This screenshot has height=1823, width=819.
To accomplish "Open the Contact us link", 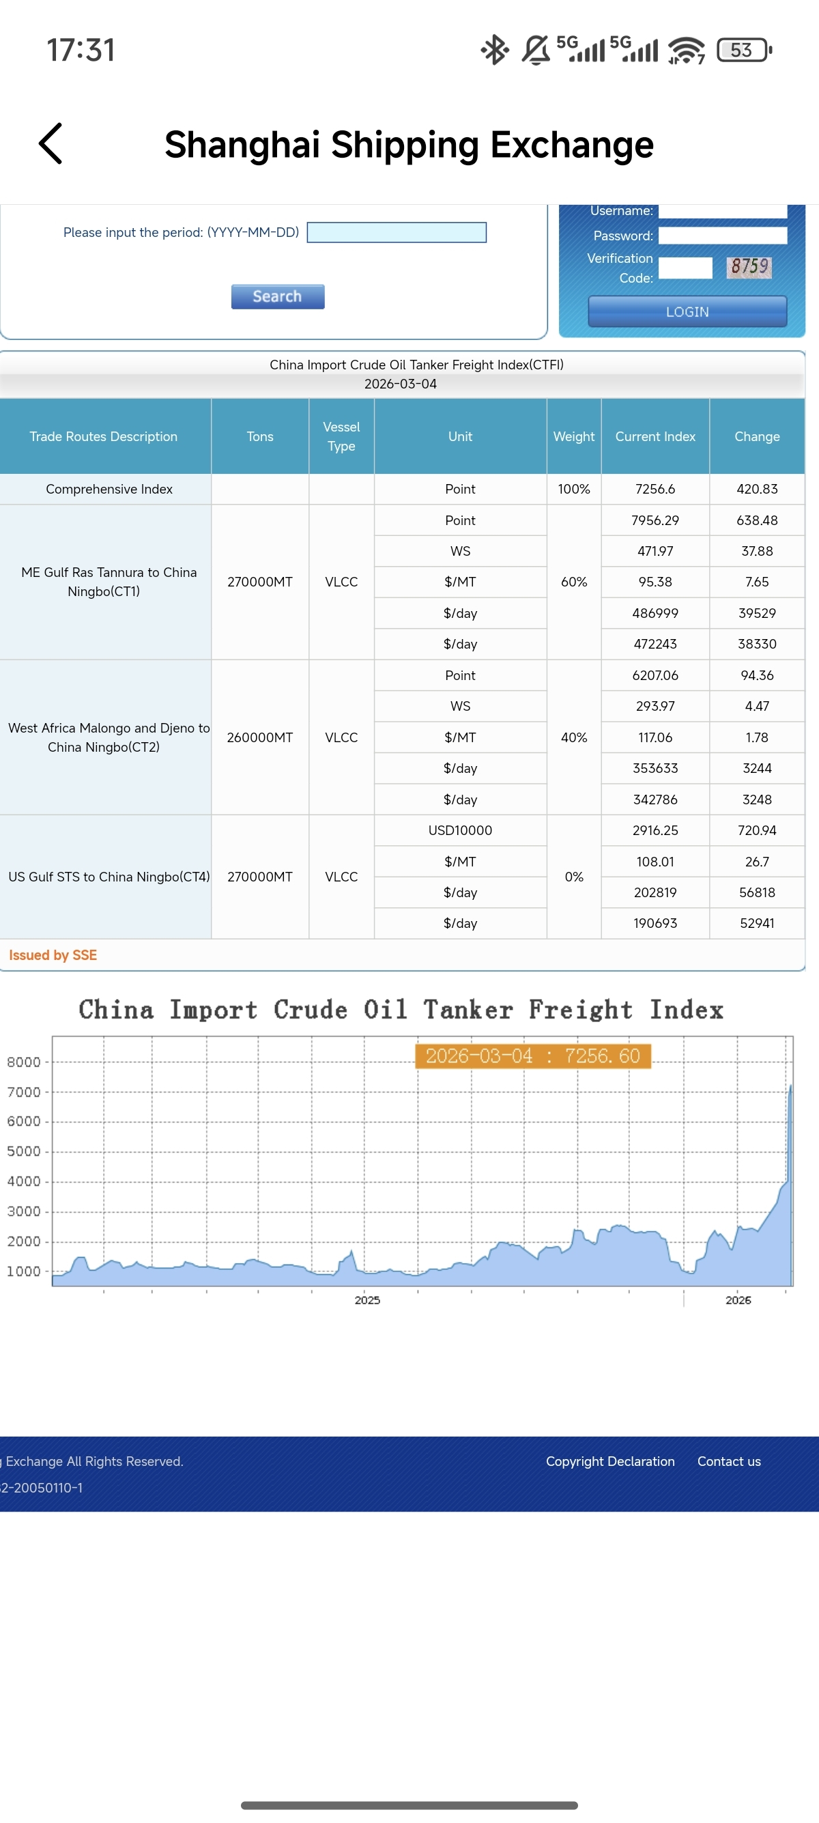I will [729, 1461].
